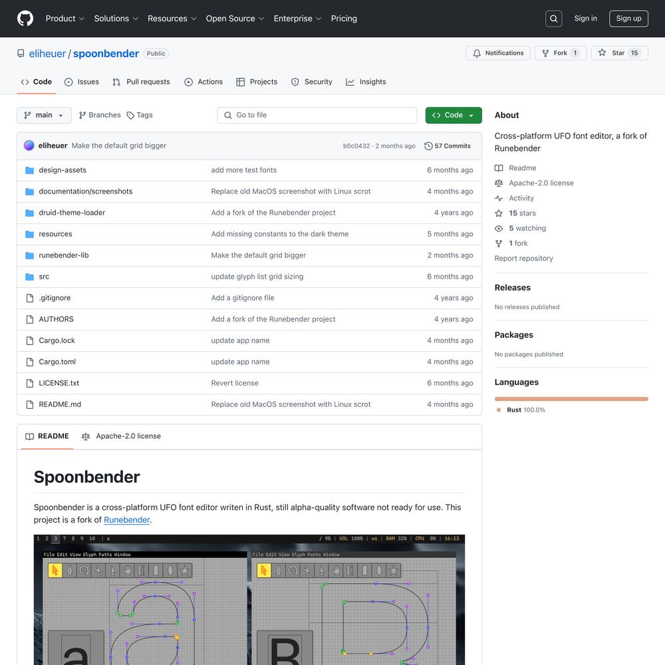Open 'Revert license' commit message

coord(235,383)
